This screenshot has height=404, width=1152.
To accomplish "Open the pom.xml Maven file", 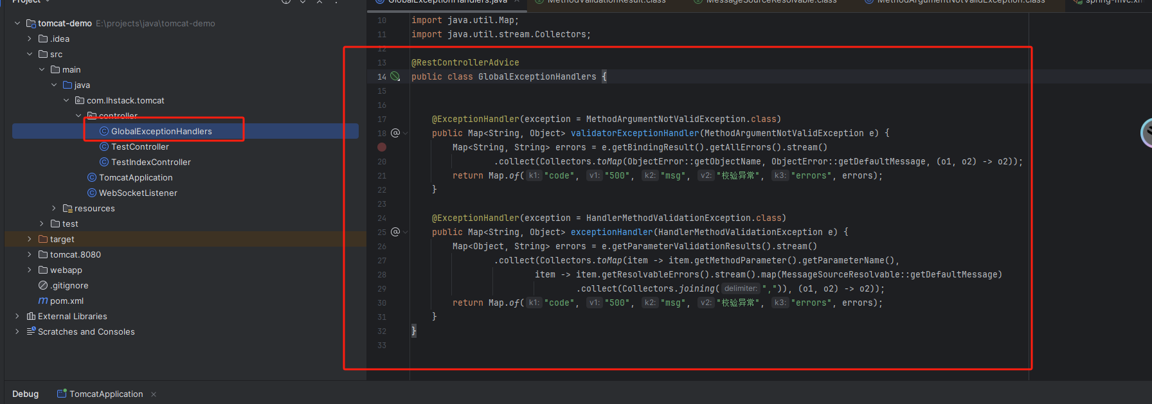I will coord(66,301).
